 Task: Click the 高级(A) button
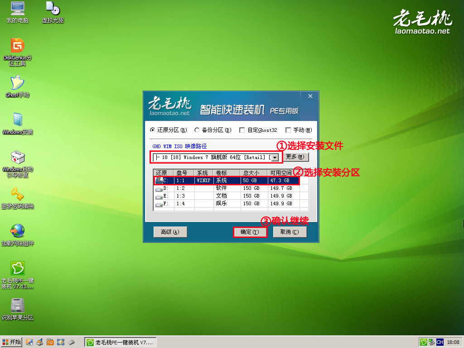(x=170, y=232)
